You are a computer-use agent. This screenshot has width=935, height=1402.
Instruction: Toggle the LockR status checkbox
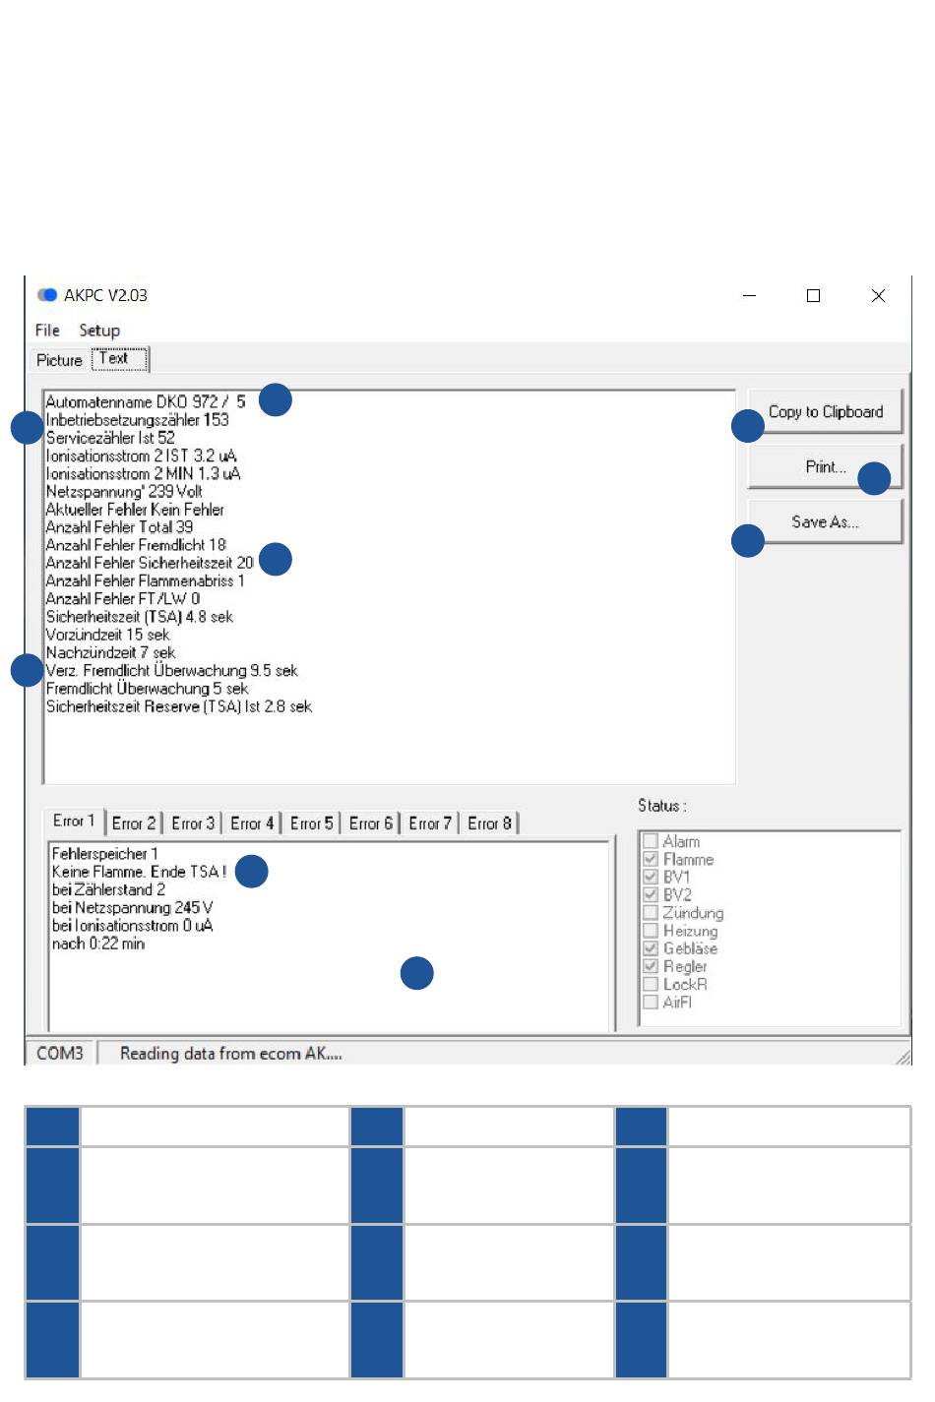[651, 984]
